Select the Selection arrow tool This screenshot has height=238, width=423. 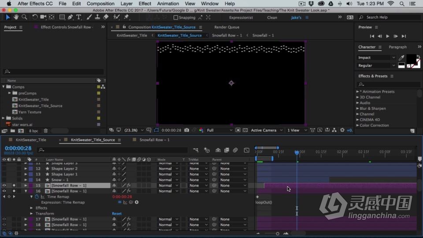(x=7, y=17)
